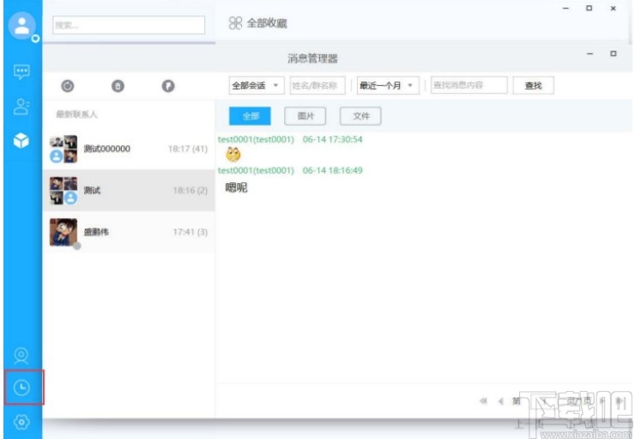Open the contacts list sidebar icon
This screenshot has height=439, width=635.
tap(21, 107)
